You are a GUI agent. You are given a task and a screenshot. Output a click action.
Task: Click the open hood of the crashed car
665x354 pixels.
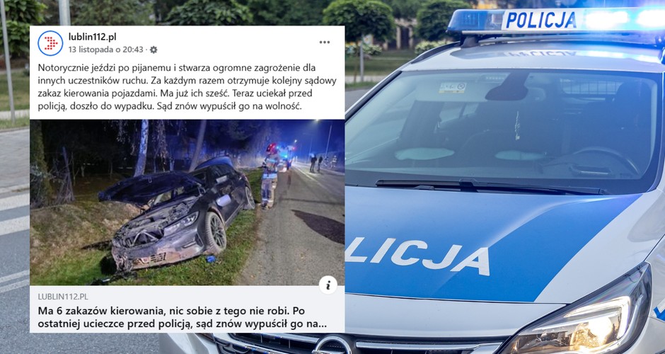click(150, 187)
